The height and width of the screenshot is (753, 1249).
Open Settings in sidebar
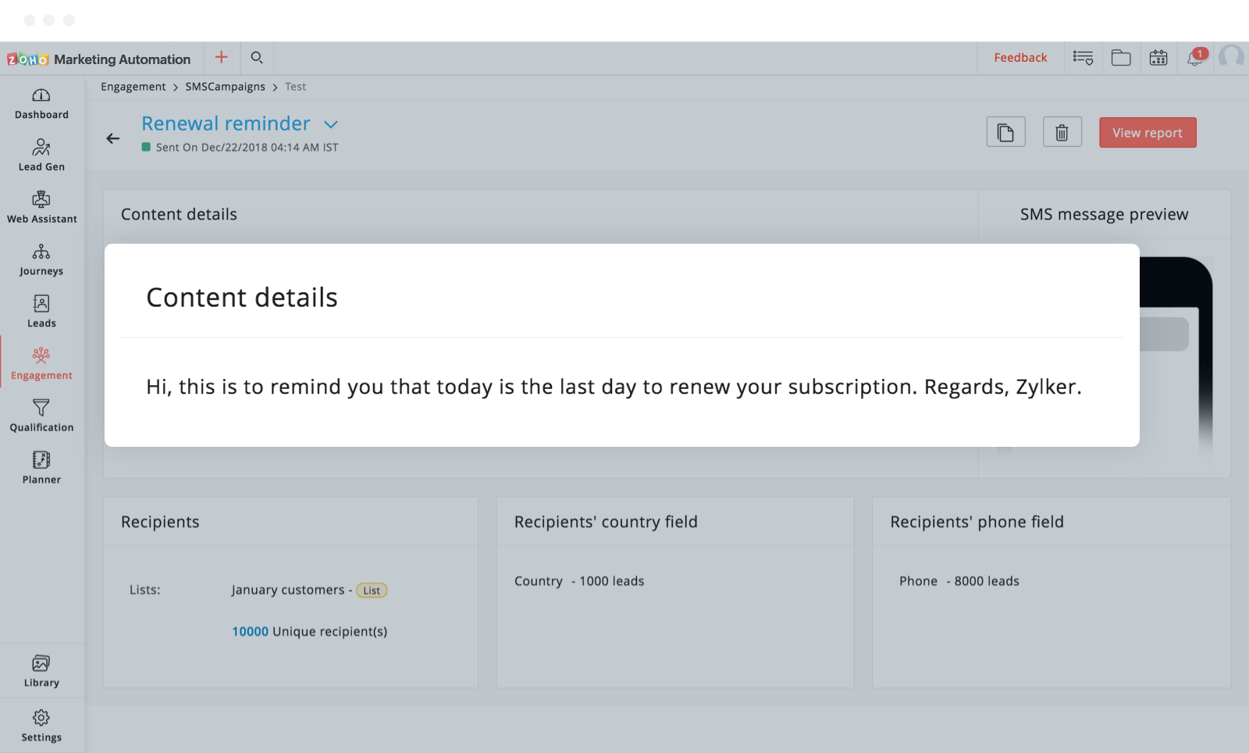(x=41, y=726)
